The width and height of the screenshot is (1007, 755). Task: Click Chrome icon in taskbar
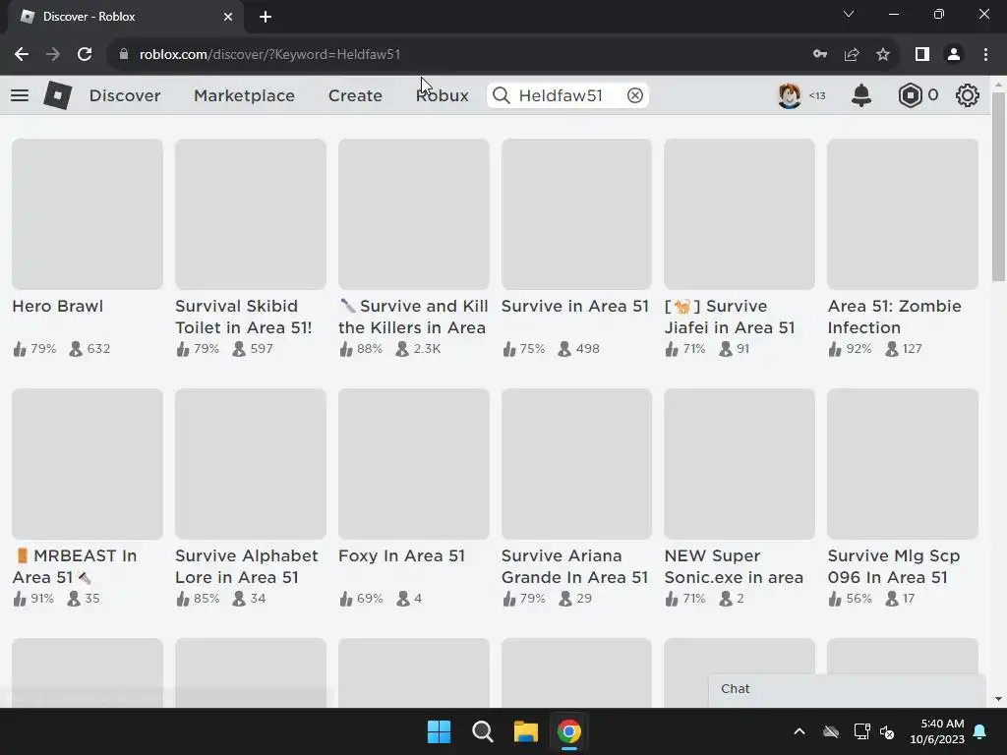569,731
